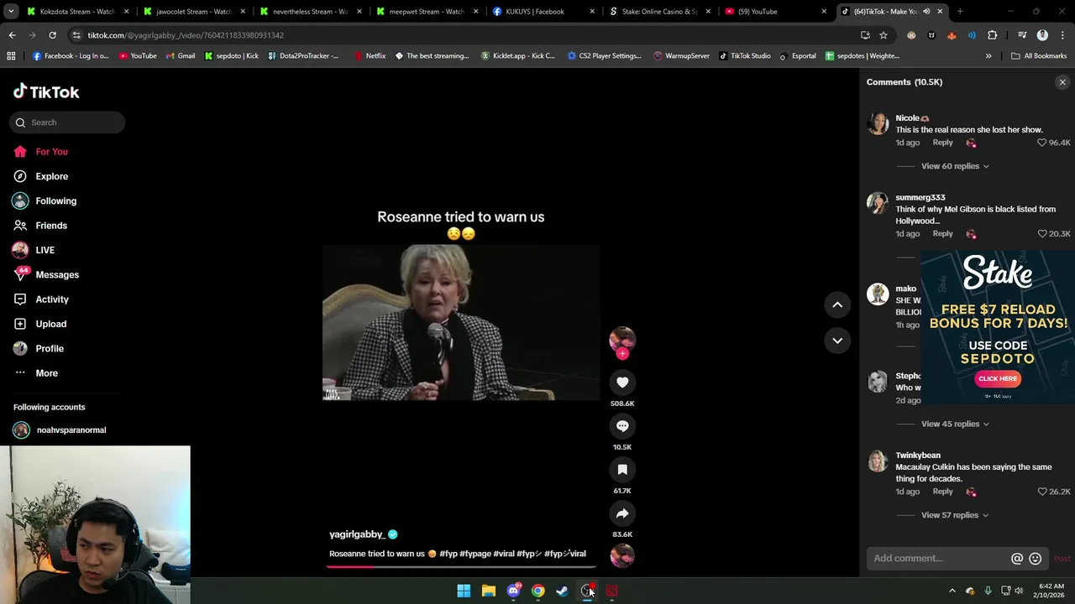The image size is (1075, 604).
Task: Click the #viral hashtag in caption
Action: (x=504, y=554)
